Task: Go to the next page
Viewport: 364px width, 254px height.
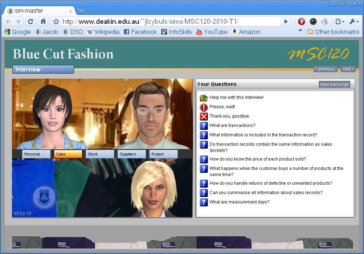Action: pyautogui.click(x=348, y=69)
